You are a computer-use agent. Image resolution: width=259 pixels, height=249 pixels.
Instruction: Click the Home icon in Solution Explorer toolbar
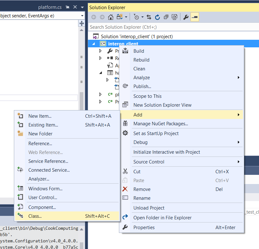pyautogui.click(x=111, y=17)
